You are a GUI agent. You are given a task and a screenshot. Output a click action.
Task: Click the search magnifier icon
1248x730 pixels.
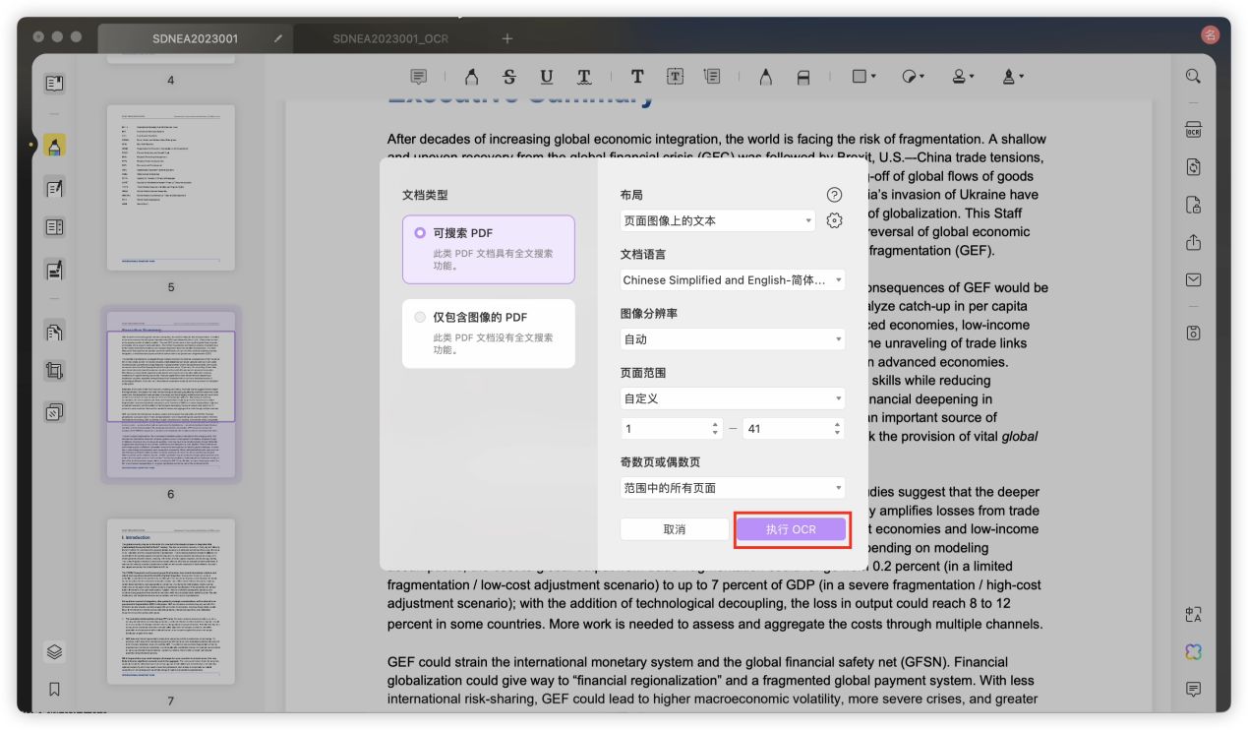point(1193,77)
